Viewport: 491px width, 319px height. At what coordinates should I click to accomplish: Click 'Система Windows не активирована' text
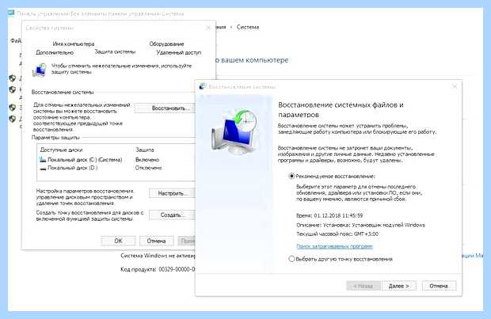[x=158, y=256]
